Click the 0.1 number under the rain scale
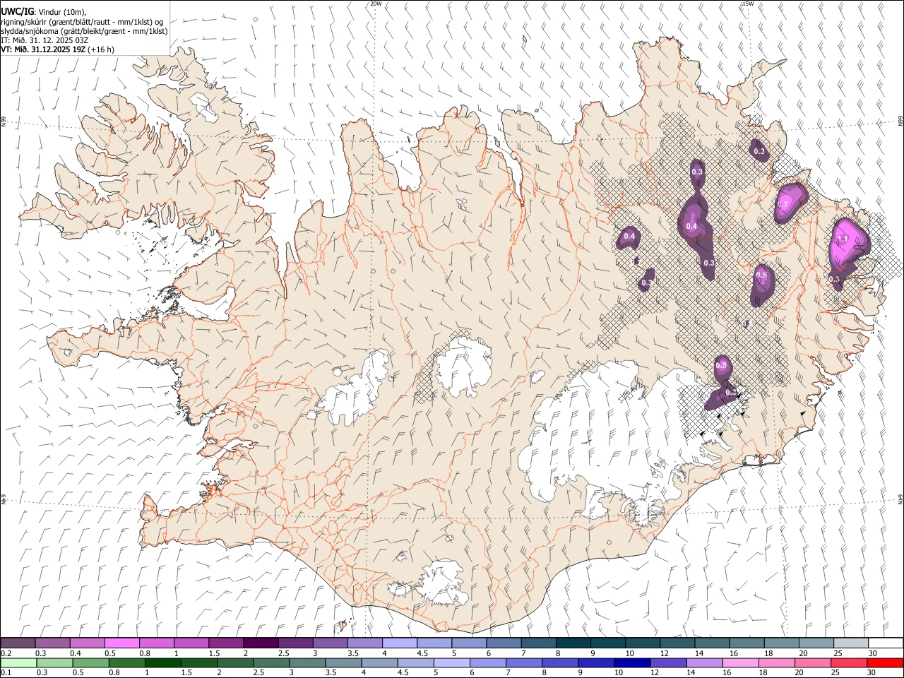 (5, 673)
